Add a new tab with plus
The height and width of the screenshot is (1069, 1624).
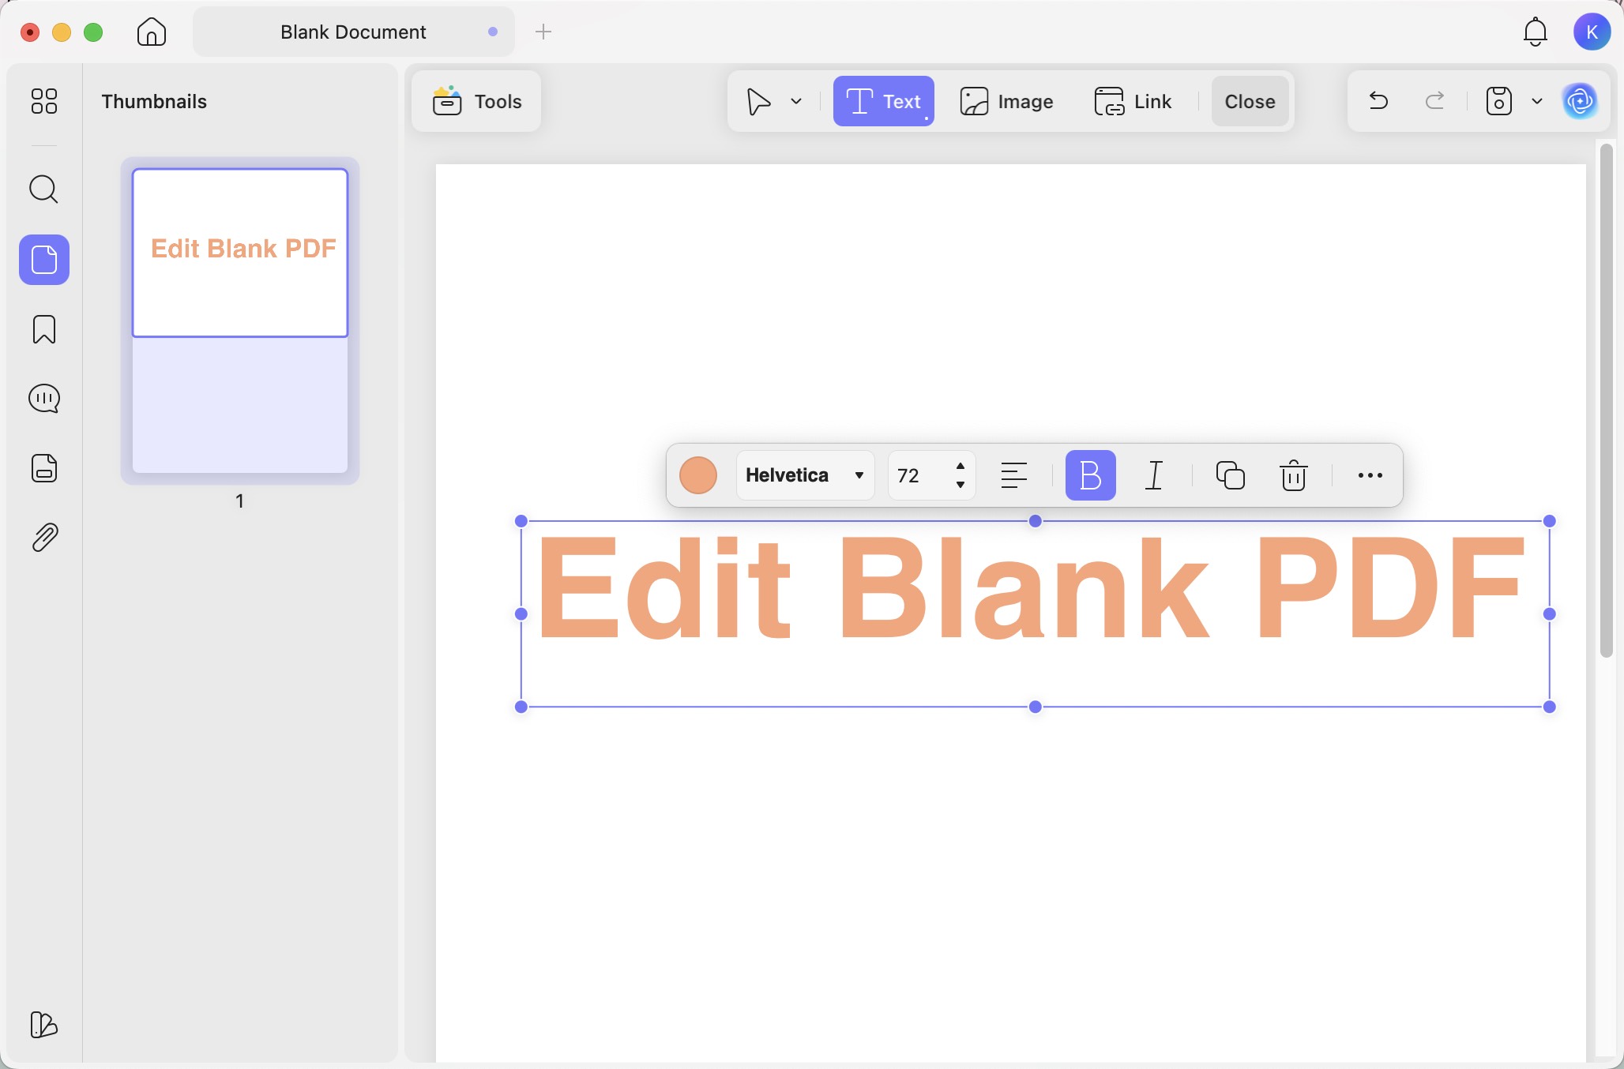543,32
